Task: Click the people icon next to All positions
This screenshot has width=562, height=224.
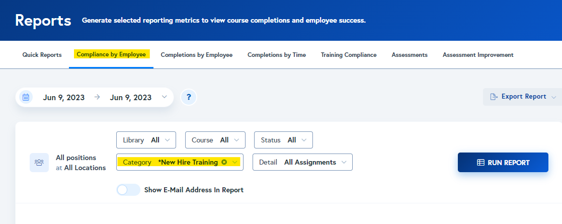Action: point(39,163)
